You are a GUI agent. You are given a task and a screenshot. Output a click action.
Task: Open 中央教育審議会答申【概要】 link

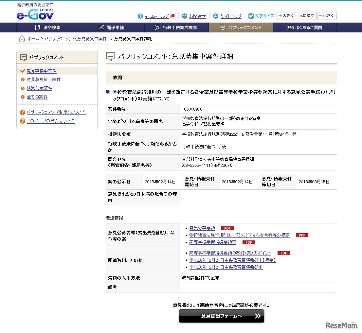coord(232,260)
